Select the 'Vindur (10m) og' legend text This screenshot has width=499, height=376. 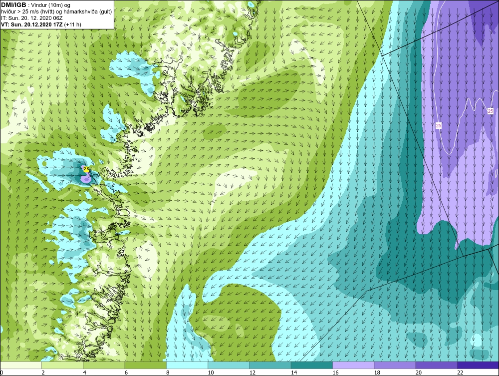coord(51,5)
